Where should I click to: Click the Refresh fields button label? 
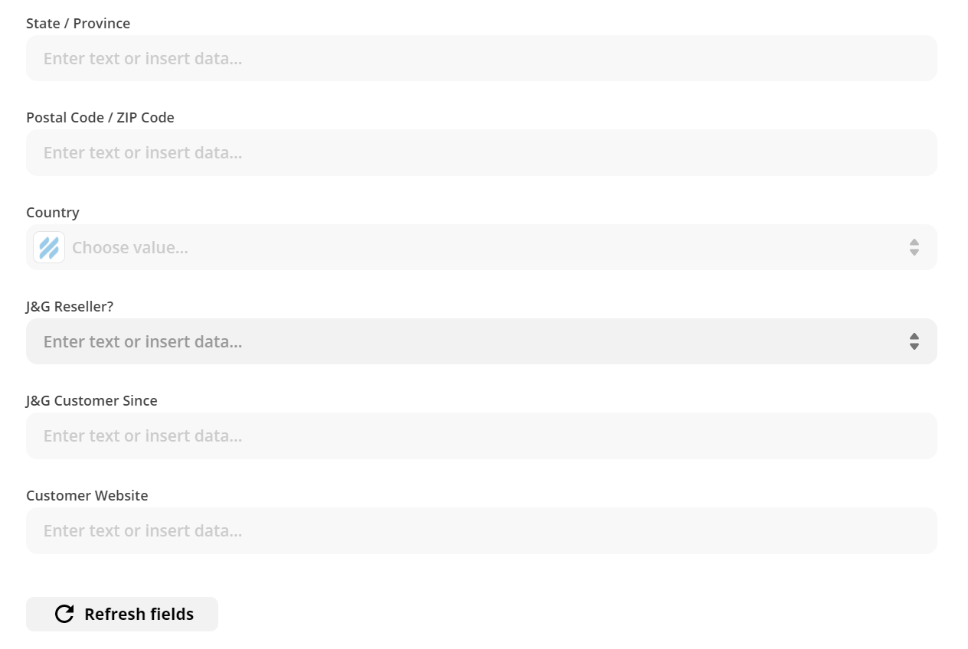point(139,614)
